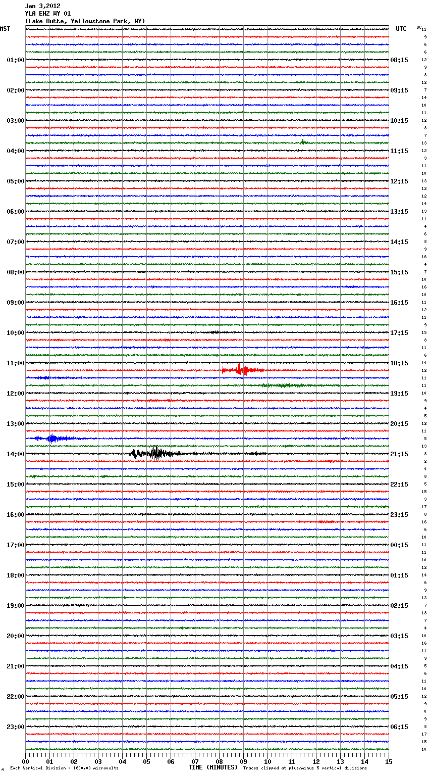Click the Lake Butte, Yellowstone Park location text

pyautogui.click(x=85, y=21)
